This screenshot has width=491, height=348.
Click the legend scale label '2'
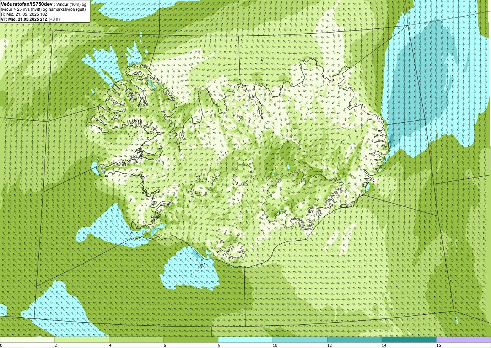pos(56,345)
